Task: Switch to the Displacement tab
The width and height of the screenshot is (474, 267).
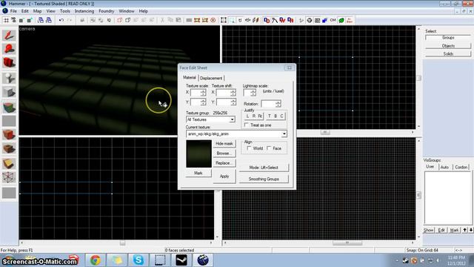Action: (211, 78)
